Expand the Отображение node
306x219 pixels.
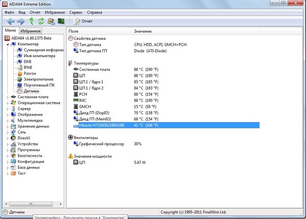pyautogui.click(x=8, y=115)
